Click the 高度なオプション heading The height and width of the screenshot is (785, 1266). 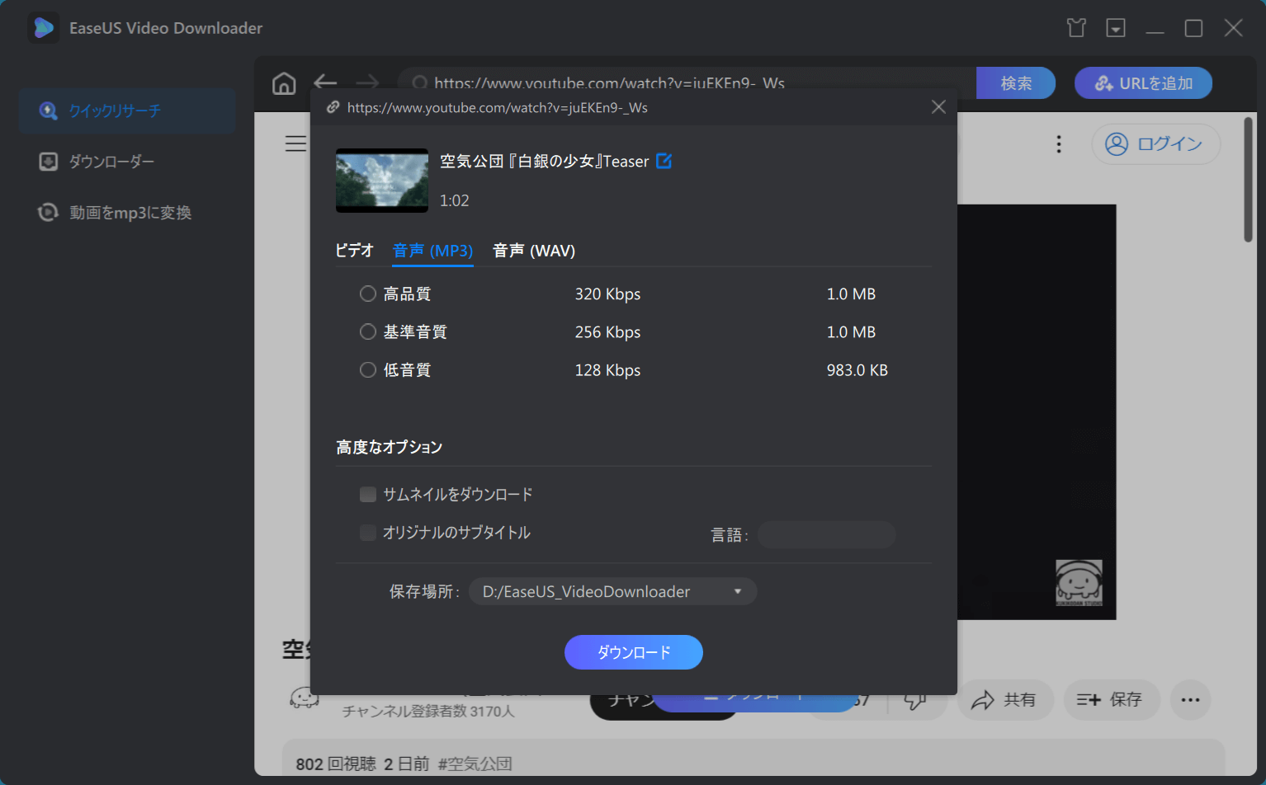click(x=390, y=447)
